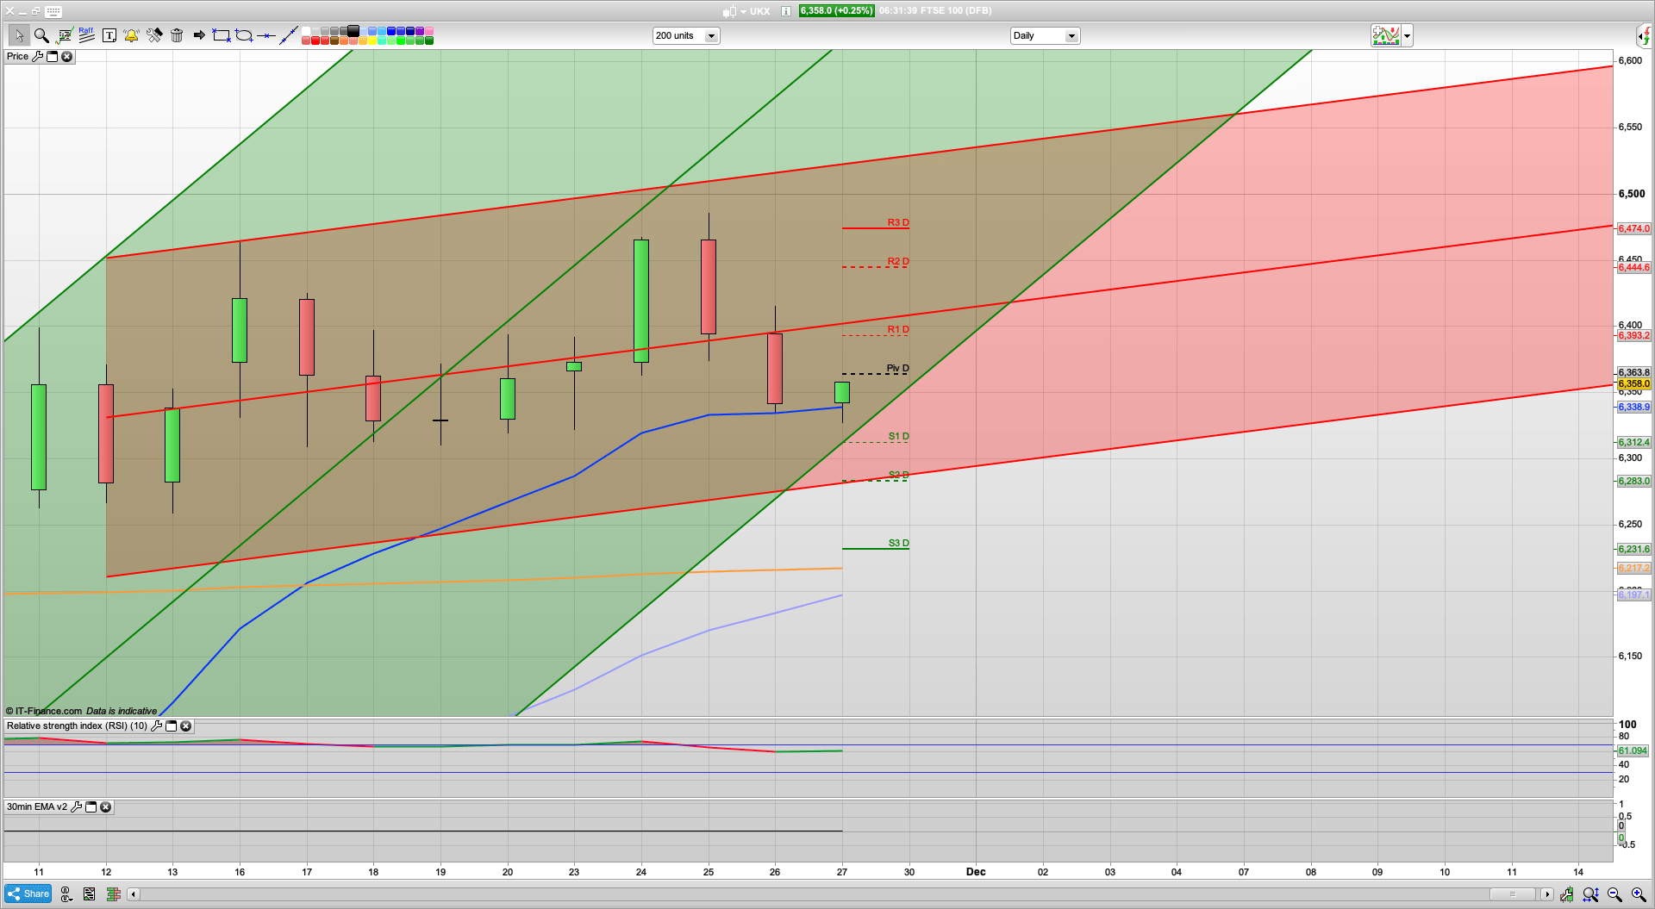Open the Price panel properties wrench
The image size is (1655, 909).
(39, 56)
